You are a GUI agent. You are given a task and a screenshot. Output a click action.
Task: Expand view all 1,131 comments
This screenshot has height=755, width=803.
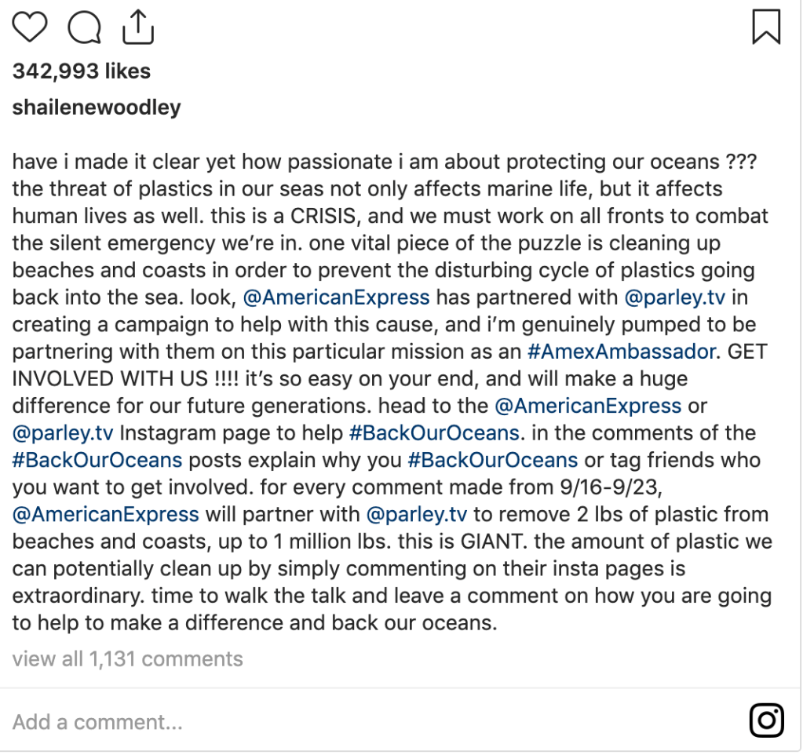coord(127,659)
